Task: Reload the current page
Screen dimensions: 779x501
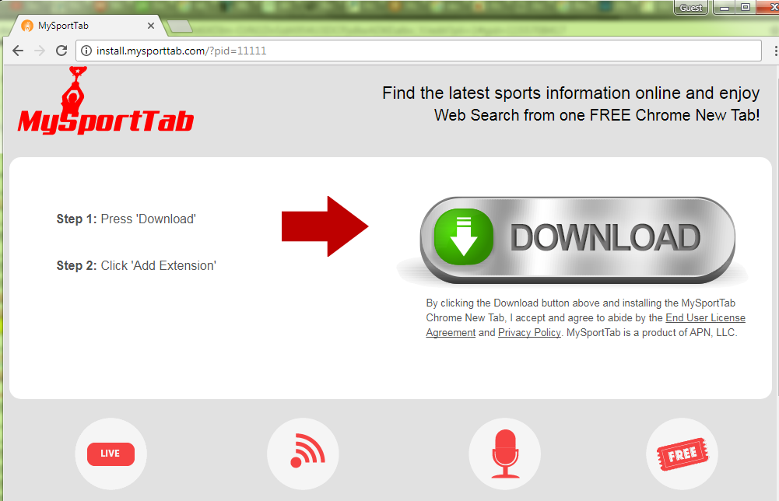Action: tap(61, 51)
